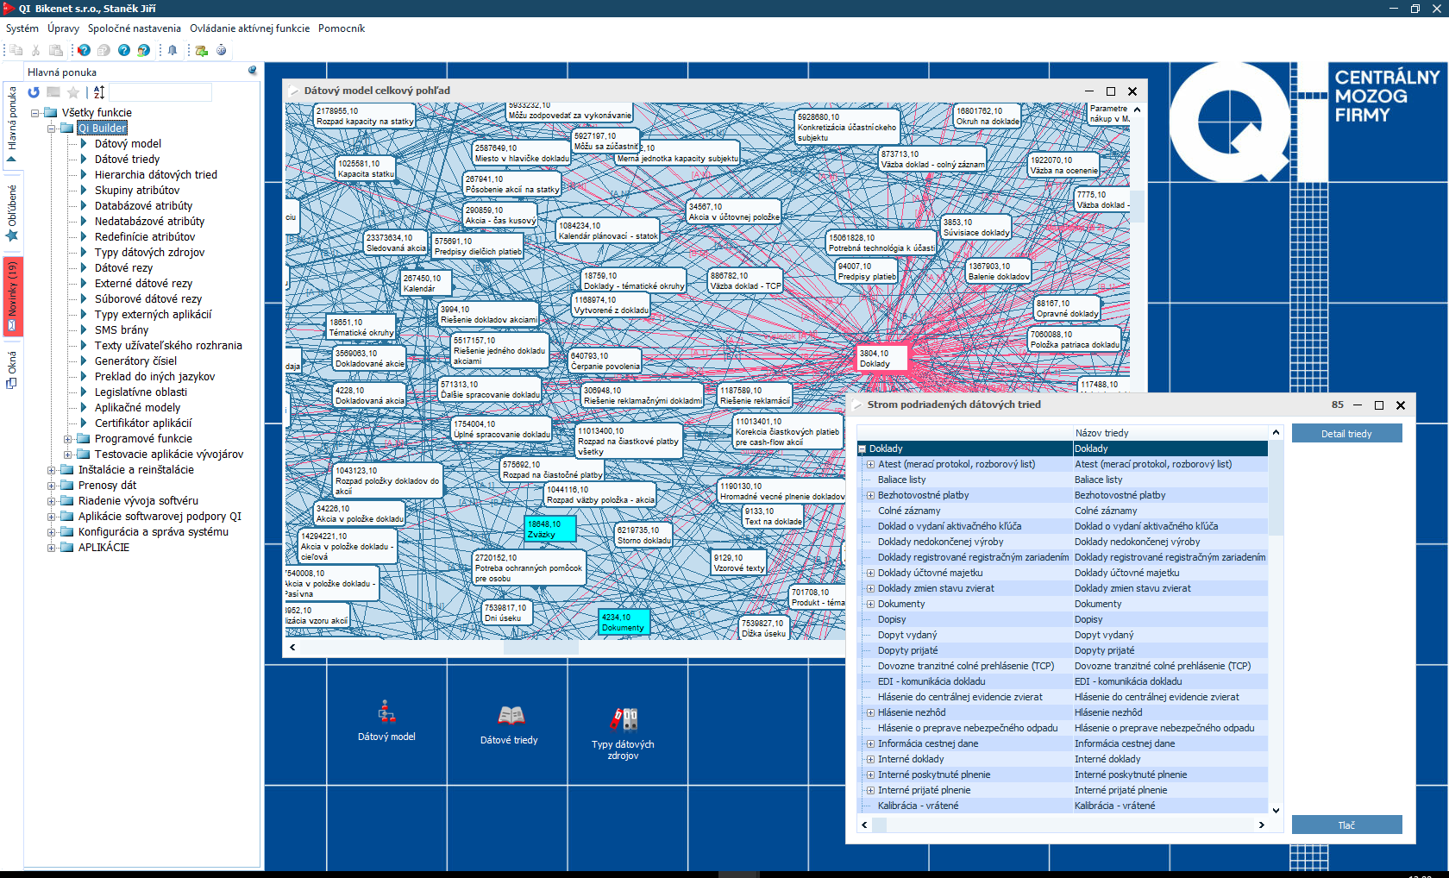The width and height of the screenshot is (1449, 878).
Task: Expand Doklady účtovné majetku tree row
Action: (870, 573)
